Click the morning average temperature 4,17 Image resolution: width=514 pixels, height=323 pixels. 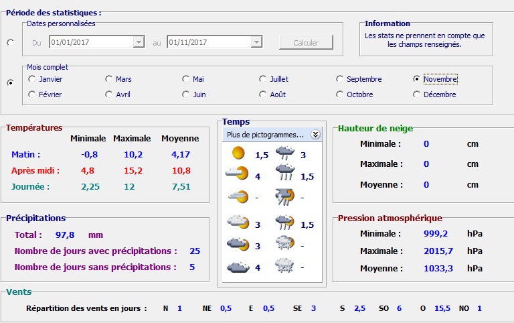[181, 155]
